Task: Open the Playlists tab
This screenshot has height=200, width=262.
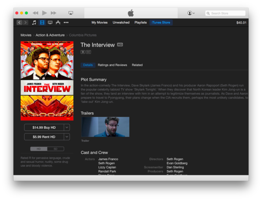Action: pyautogui.click(x=141, y=22)
